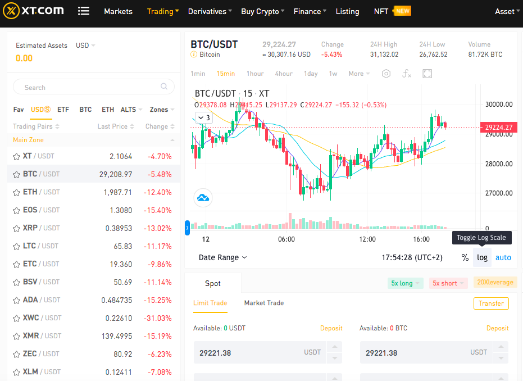The image size is (523, 381).
Task: Click the Search trading pairs field
Action: pyautogui.click(x=94, y=87)
